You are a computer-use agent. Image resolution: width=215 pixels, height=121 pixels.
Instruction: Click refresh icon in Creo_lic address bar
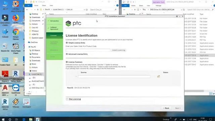[x=87, y=10]
